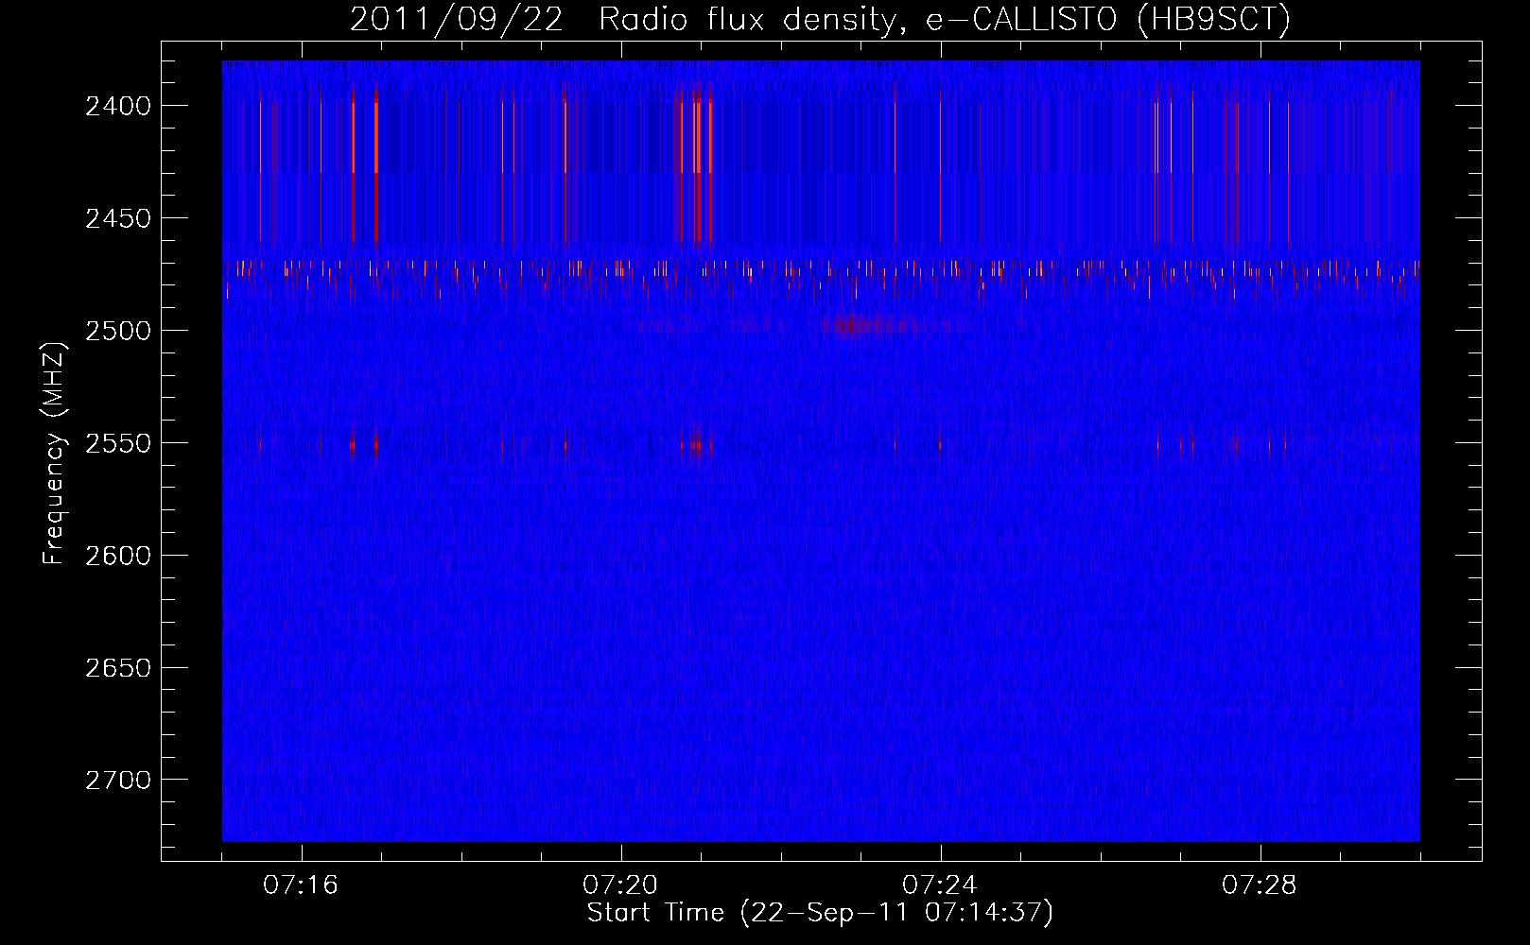
Task: Click the 2450 frequency tick label
Action: tap(118, 218)
